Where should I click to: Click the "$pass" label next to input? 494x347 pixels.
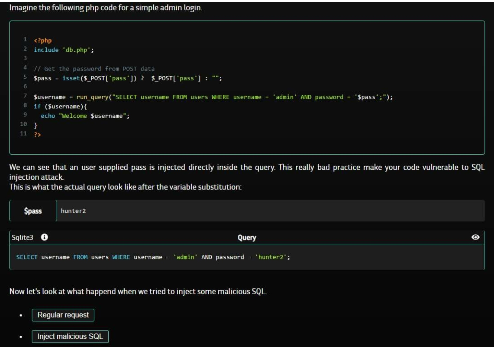click(33, 211)
